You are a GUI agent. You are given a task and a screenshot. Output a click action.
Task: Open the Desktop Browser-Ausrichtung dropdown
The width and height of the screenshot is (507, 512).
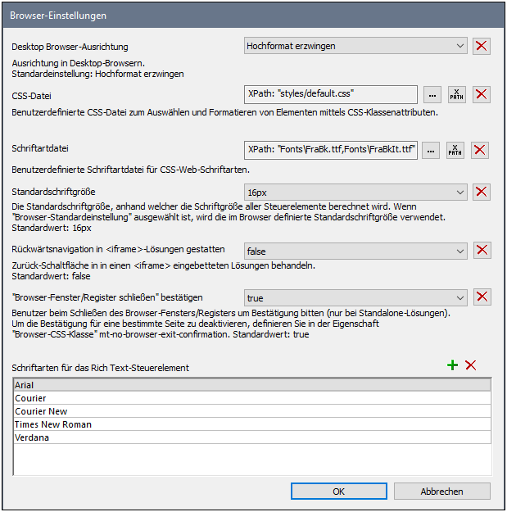(x=355, y=47)
